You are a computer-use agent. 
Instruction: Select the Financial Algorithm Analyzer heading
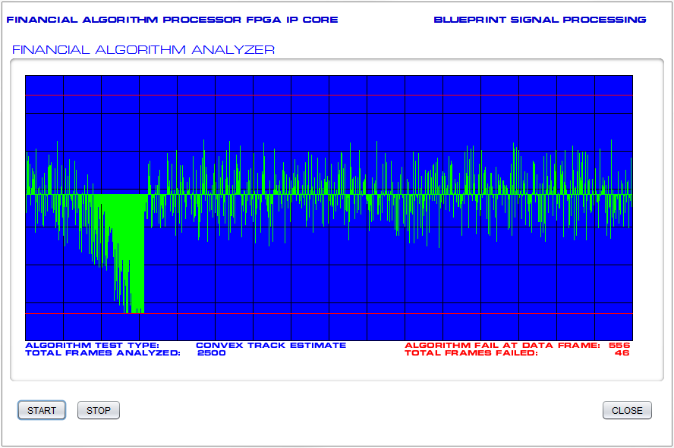click(x=143, y=50)
